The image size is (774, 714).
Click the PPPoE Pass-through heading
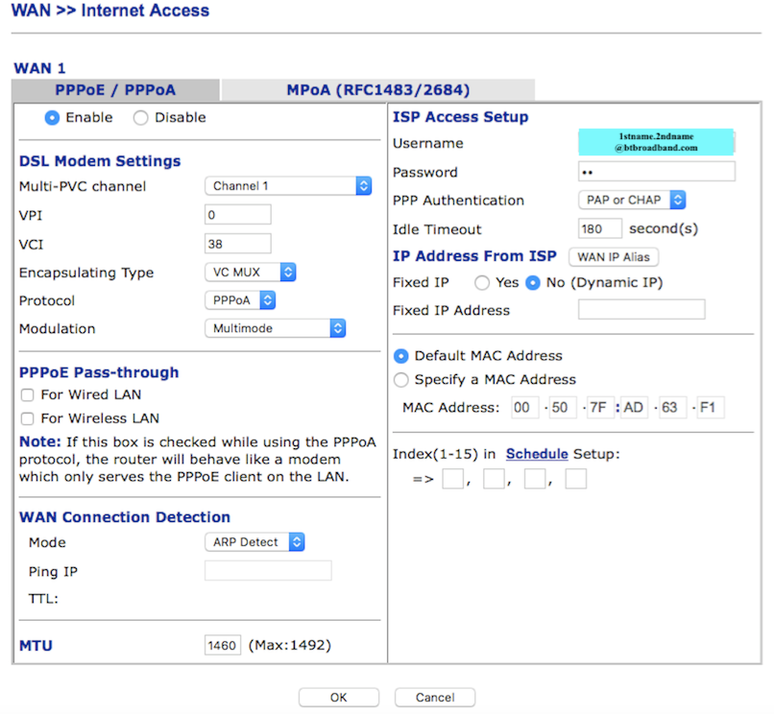pos(99,372)
